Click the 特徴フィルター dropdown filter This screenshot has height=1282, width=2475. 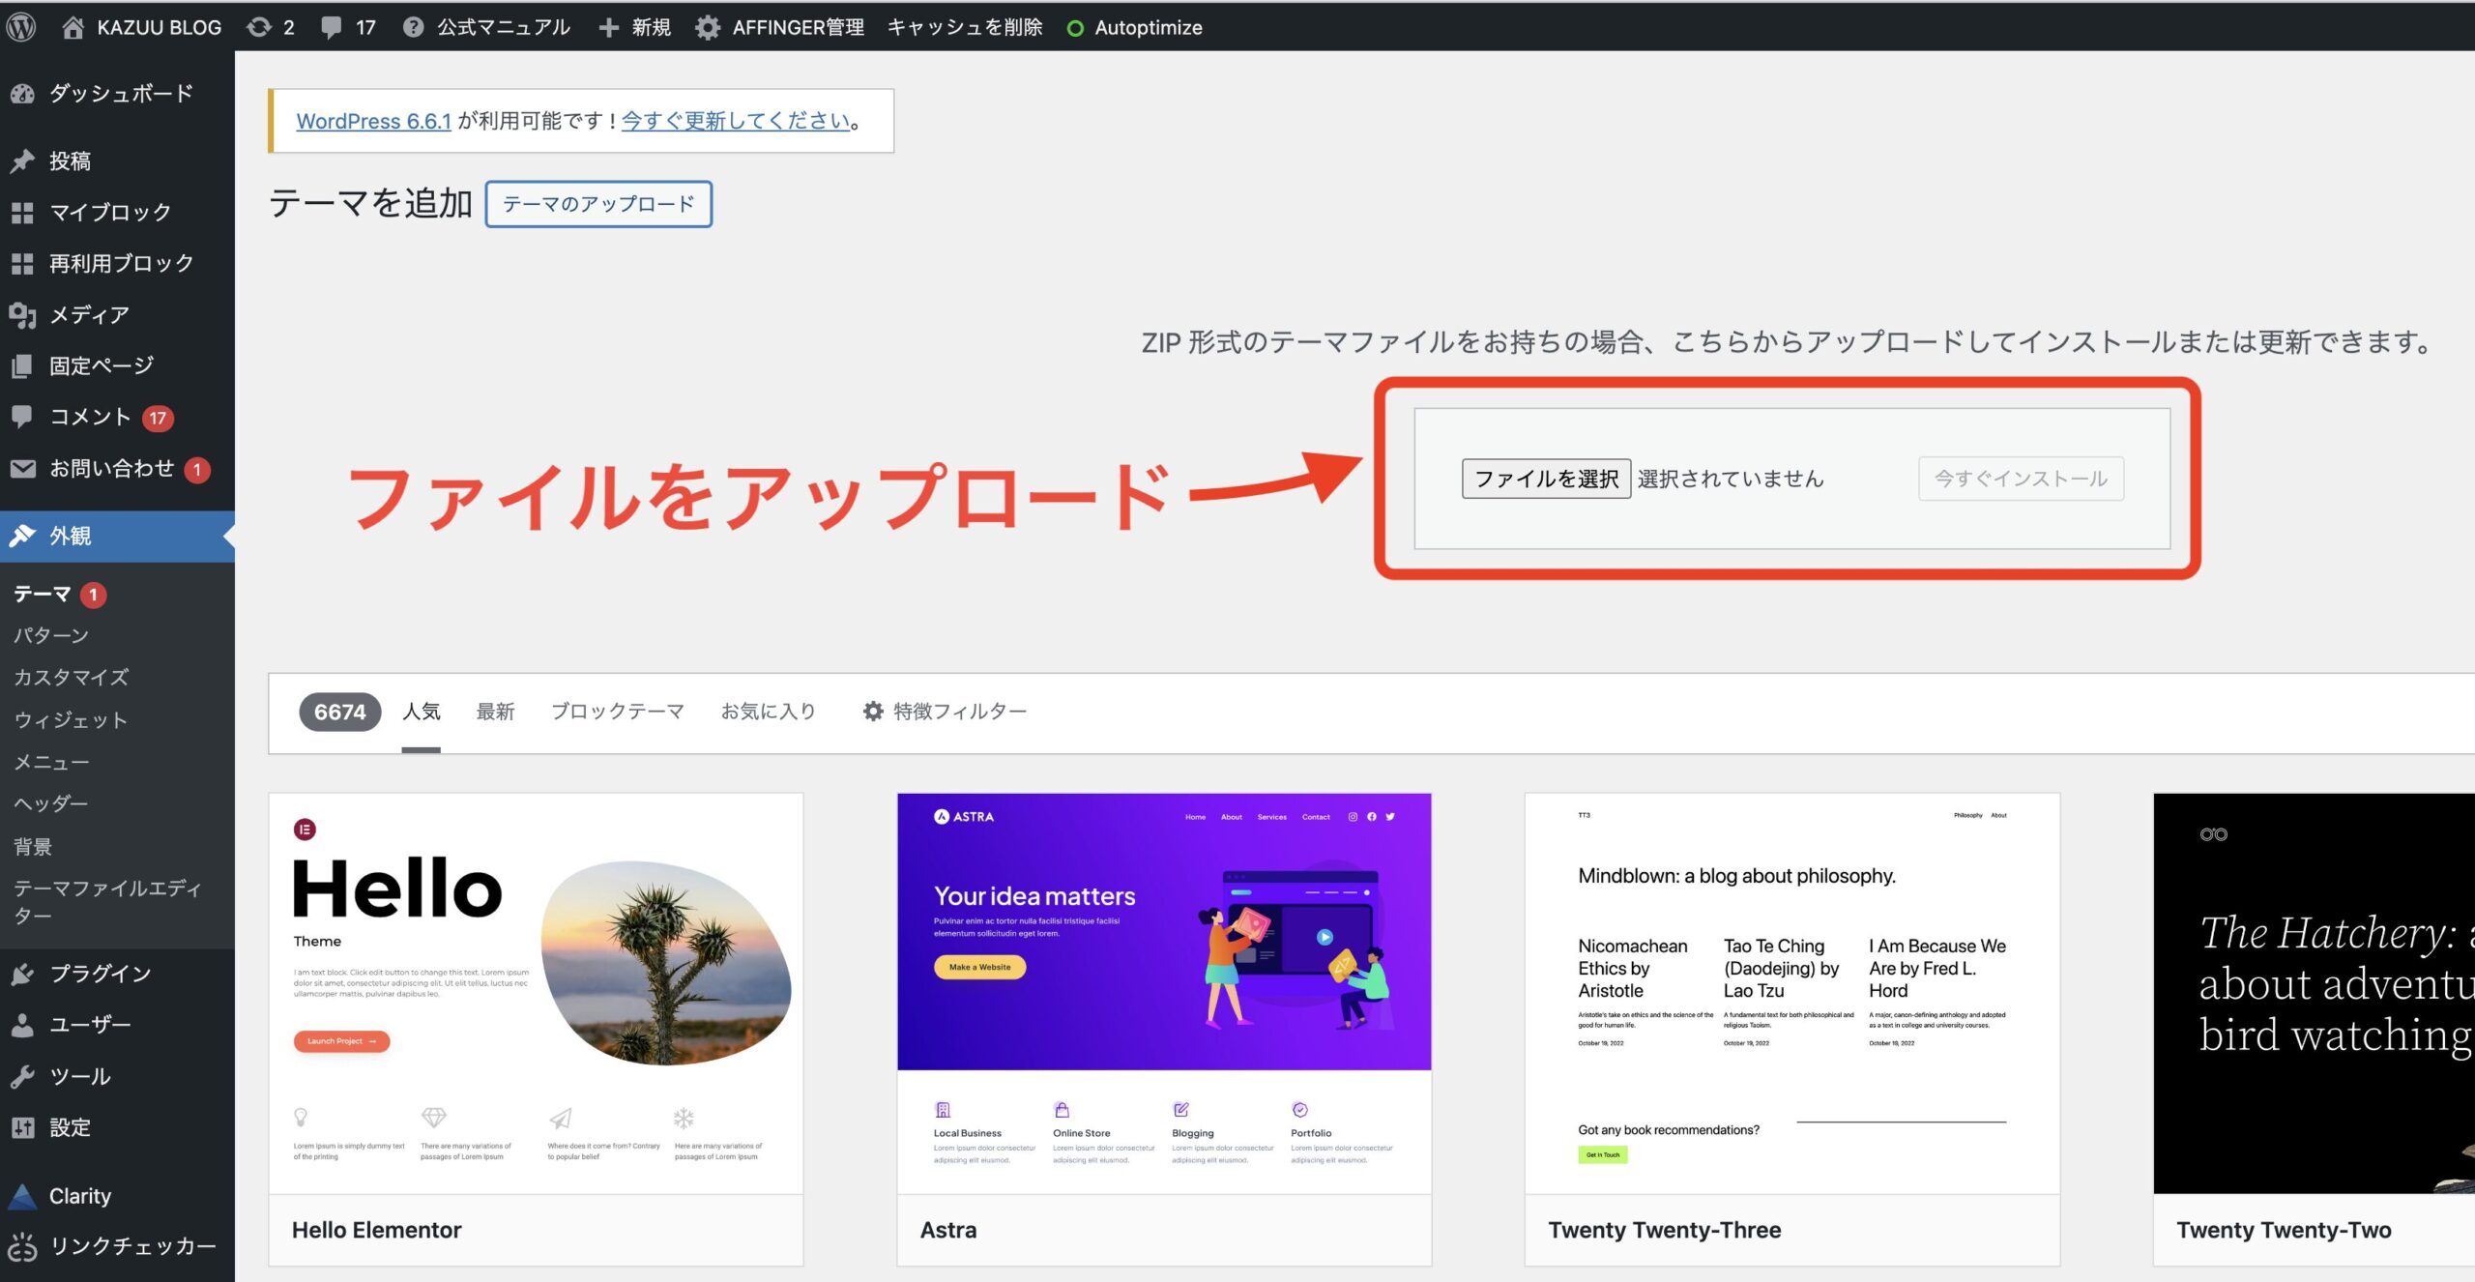948,710
